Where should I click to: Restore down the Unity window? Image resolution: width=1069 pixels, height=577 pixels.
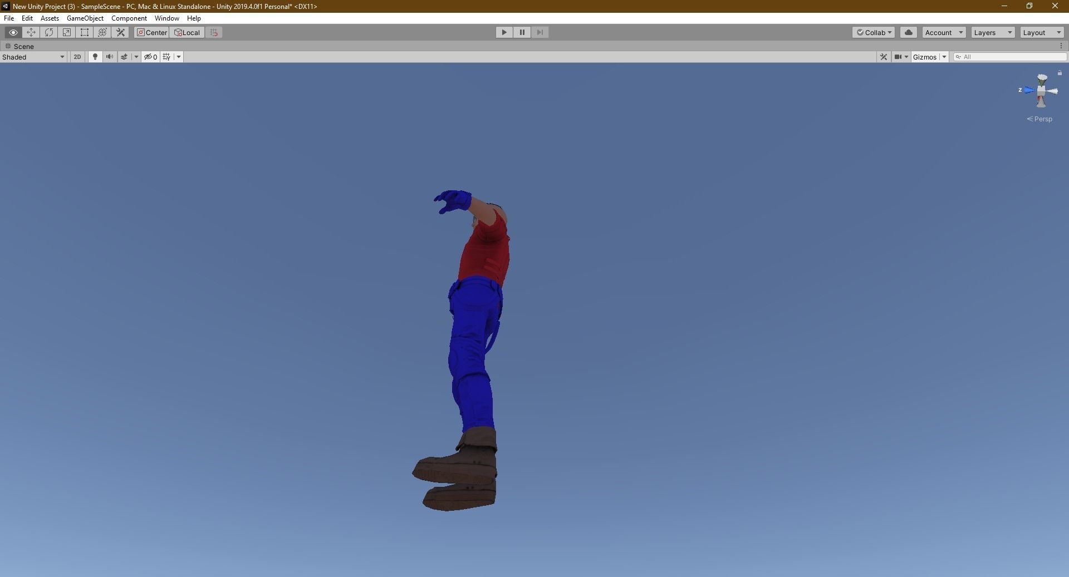(1029, 6)
